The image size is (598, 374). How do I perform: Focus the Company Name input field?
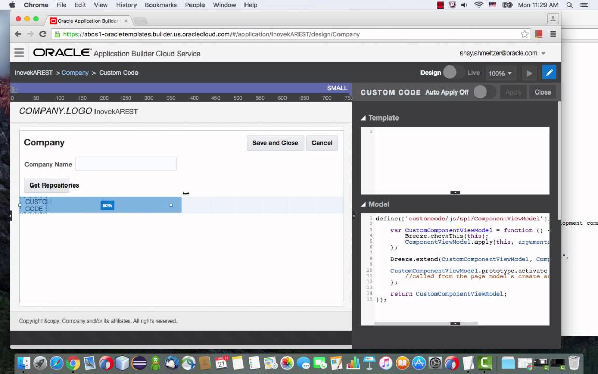[126, 164]
